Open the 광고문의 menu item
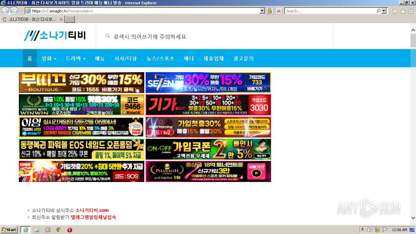This screenshot has width=416, height=234. coord(243,58)
